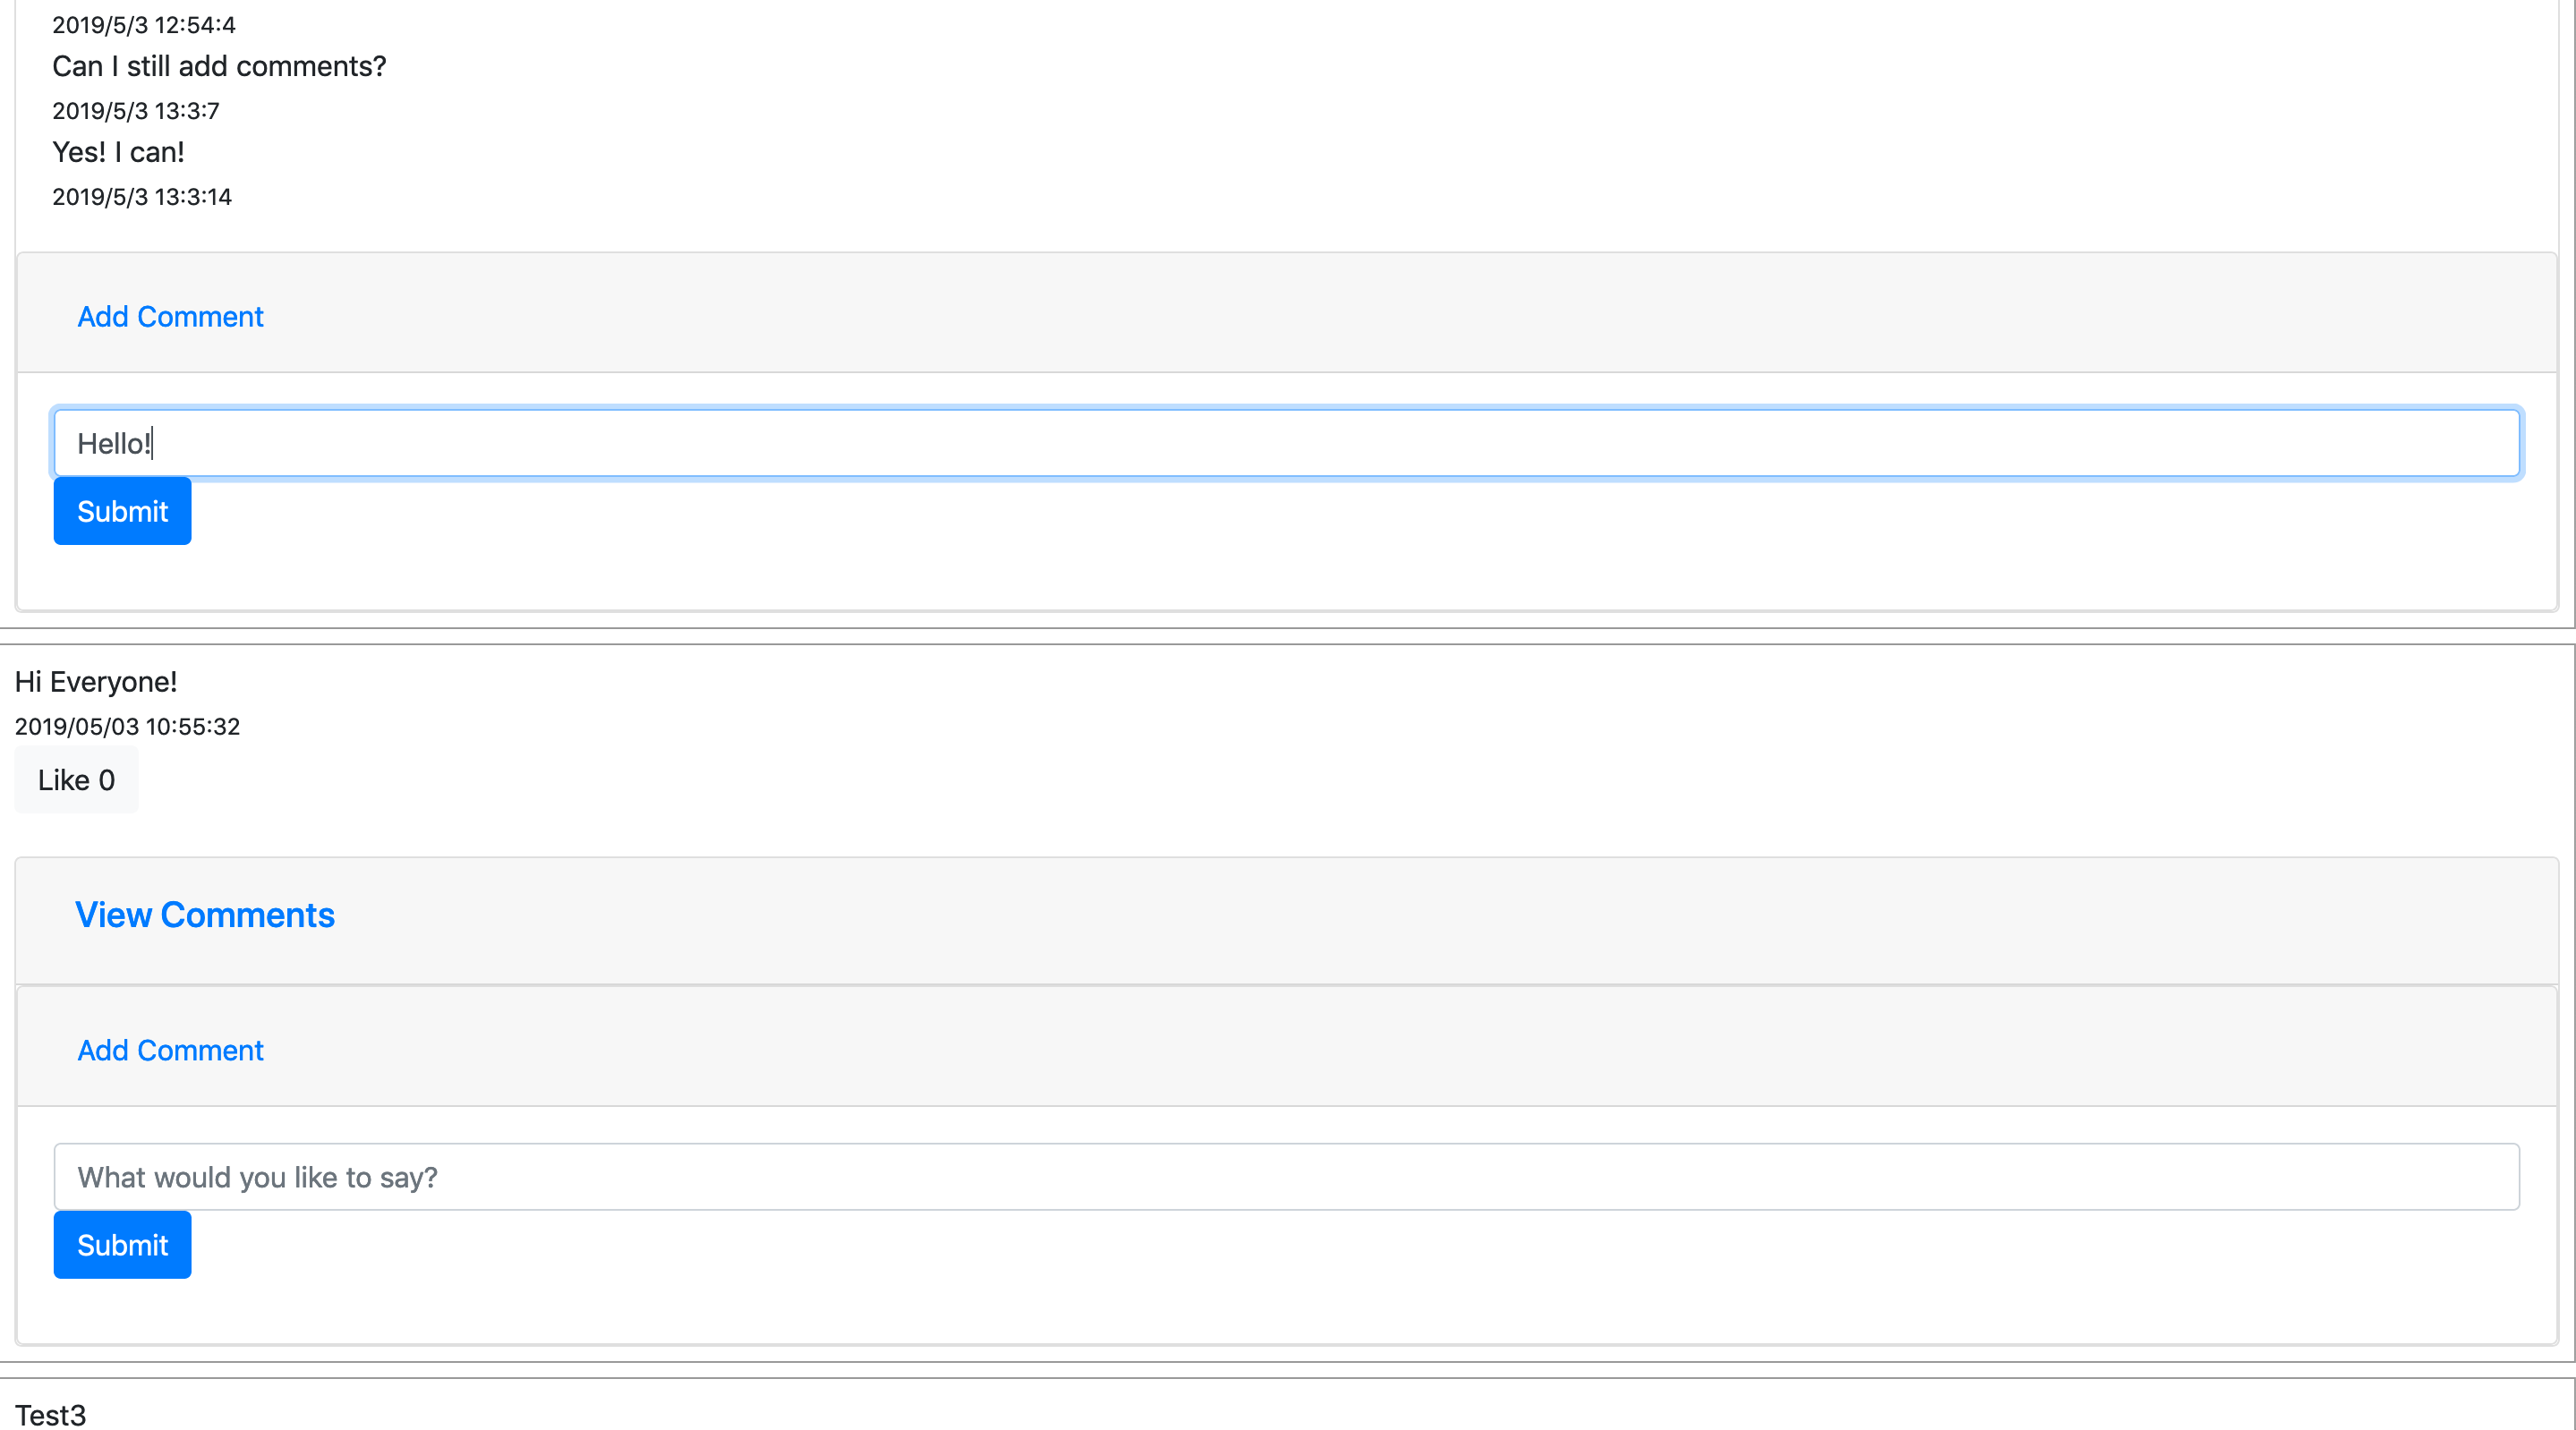Click the 13:3:7 comment timestamp
2576x1430 pixels.
pyautogui.click(x=136, y=111)
